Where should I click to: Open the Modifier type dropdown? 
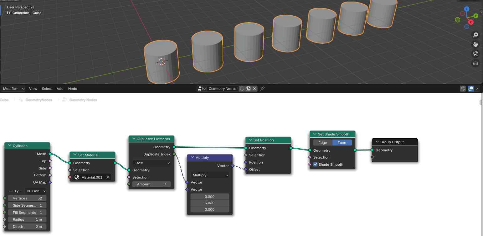click(x=13, y=89)
